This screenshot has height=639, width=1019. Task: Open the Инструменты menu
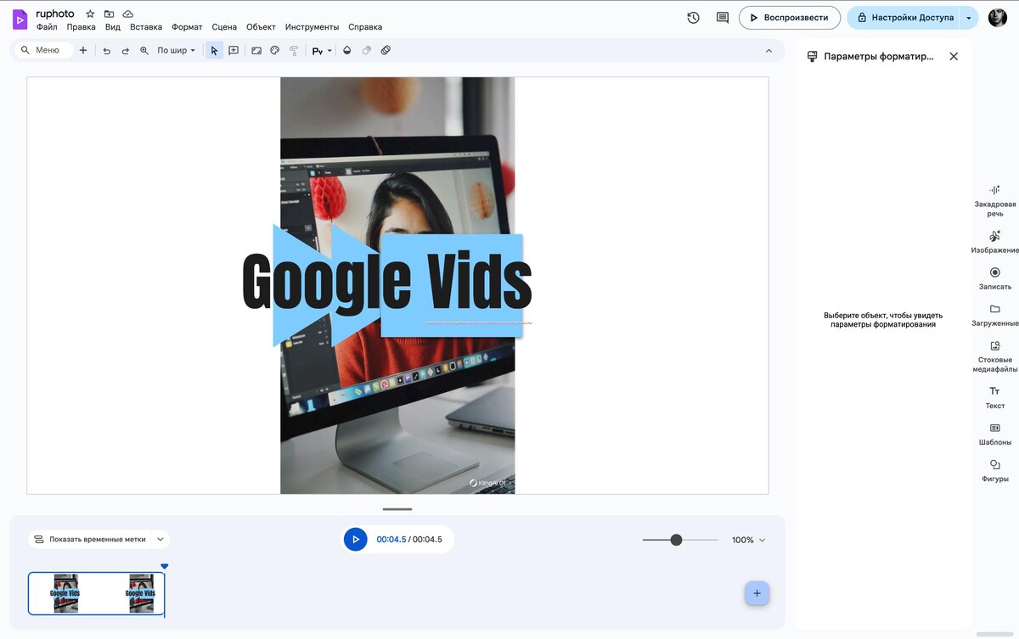(x=312, y=27)
